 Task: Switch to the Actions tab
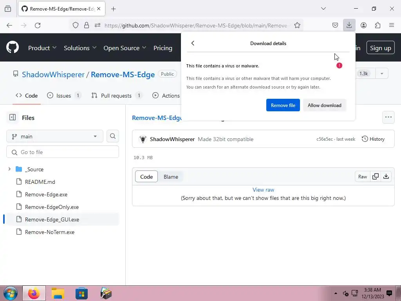[166, 96]
